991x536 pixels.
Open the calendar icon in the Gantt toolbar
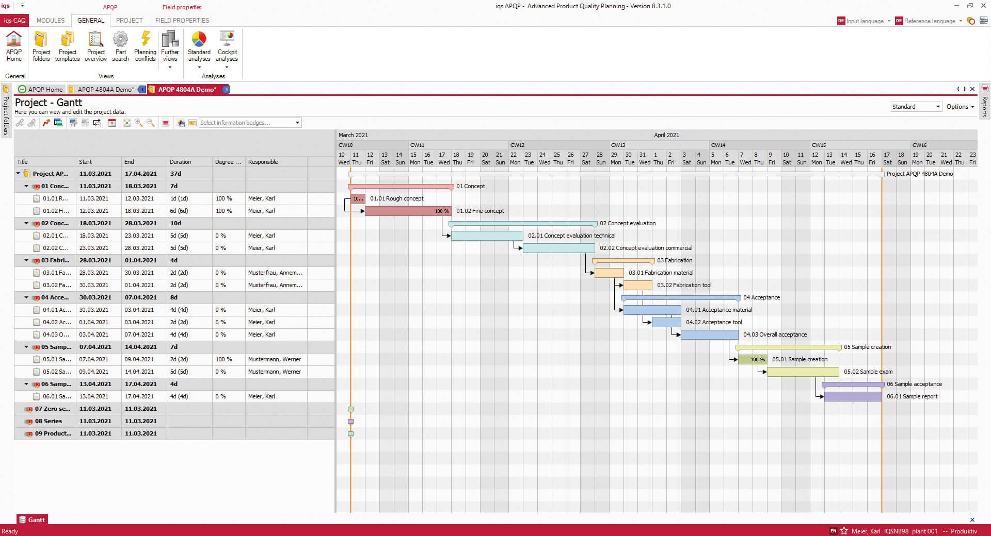coord(113,123)
